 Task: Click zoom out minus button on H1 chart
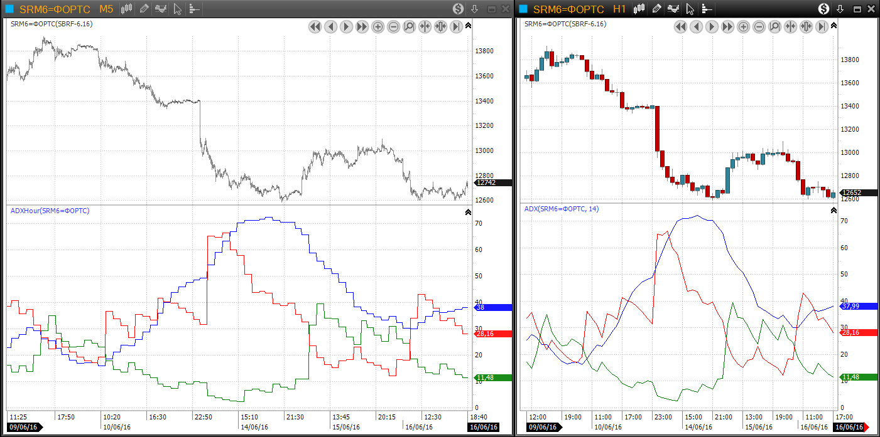pos(759,27)
